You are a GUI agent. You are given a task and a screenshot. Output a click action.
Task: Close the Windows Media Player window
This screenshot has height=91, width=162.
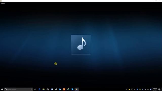click(x=160, y=1)
